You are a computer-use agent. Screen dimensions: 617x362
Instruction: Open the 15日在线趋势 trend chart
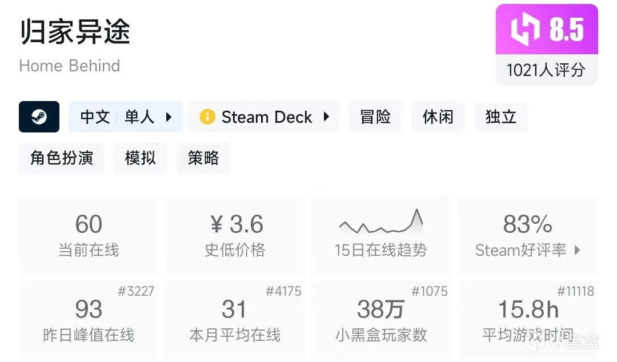(380, 235)
